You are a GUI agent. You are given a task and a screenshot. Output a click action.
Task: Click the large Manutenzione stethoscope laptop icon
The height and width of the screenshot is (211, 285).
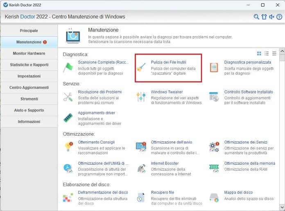coord(73,36)
